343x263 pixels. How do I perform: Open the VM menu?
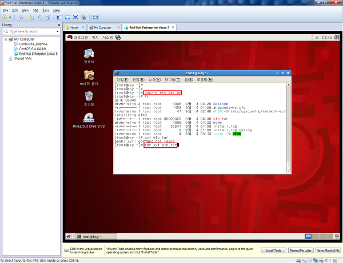35,10
